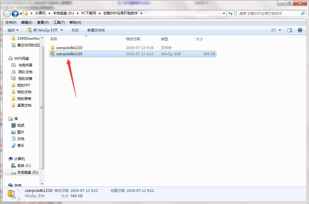The height and width of the screenshot is (204, 309).
Task: Close the Explorer window
Action: (300, 3)
